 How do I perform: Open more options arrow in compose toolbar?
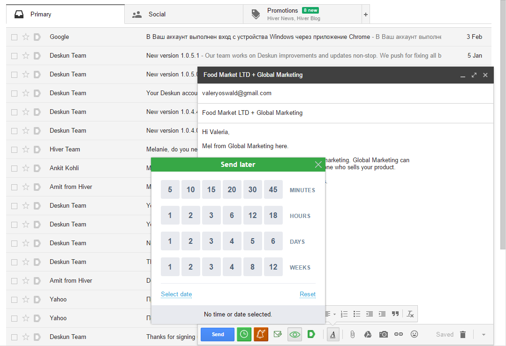[483, 335]
